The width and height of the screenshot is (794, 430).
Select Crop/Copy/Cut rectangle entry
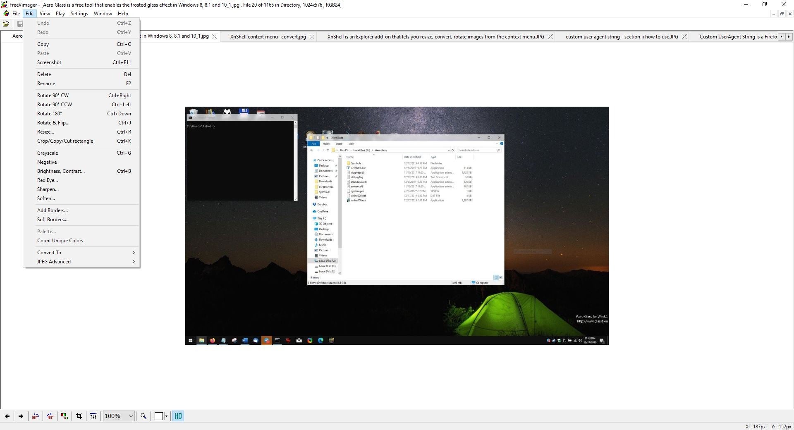pos(82,141)
